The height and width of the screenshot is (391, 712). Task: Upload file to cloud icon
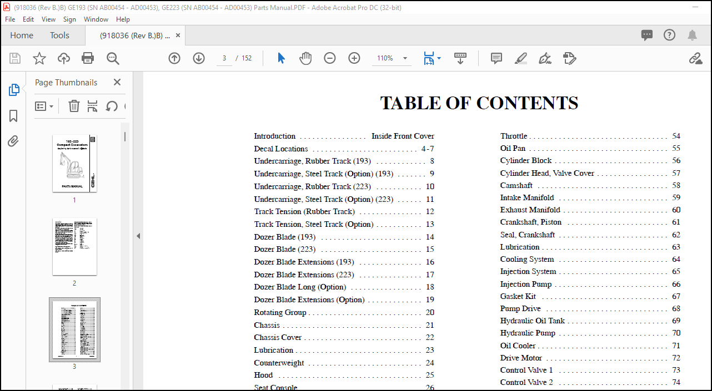[x=64, y=58]
